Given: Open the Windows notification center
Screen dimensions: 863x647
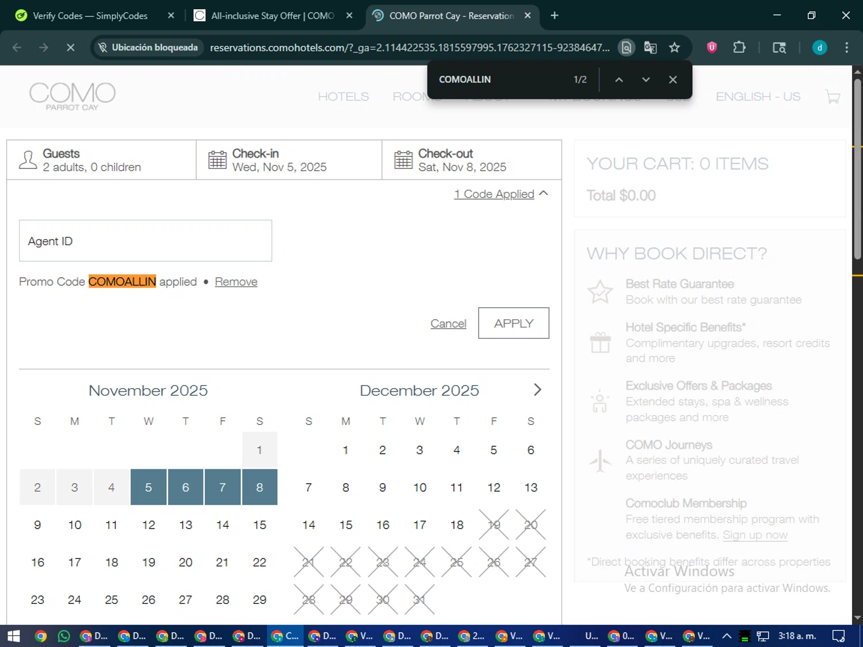Looking at the screenshot, I should [839, 636].
